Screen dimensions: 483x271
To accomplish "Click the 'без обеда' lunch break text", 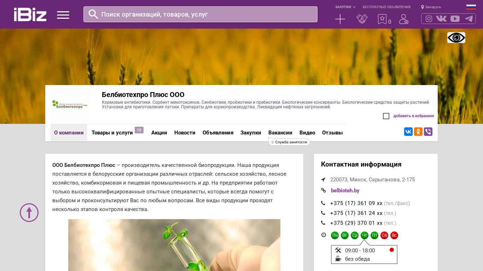I will coord(357,259).
